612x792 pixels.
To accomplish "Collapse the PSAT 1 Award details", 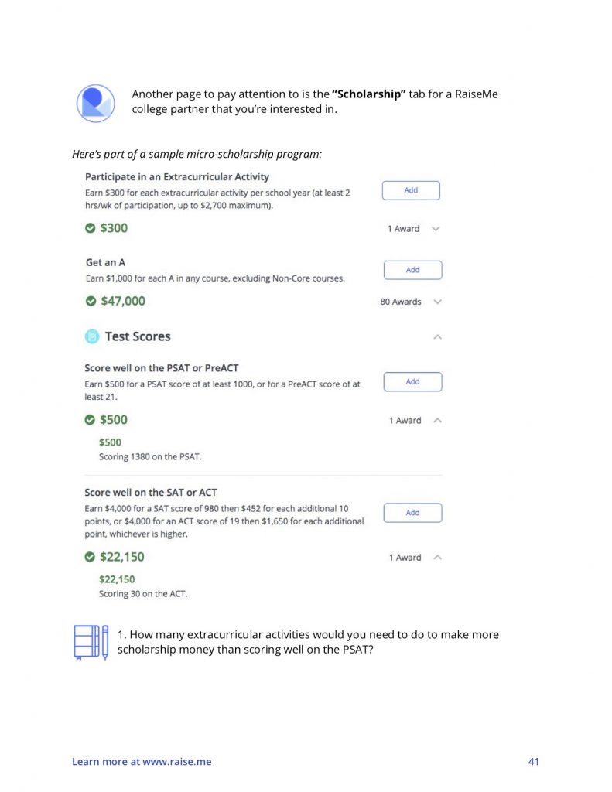I will coord(438,420).
